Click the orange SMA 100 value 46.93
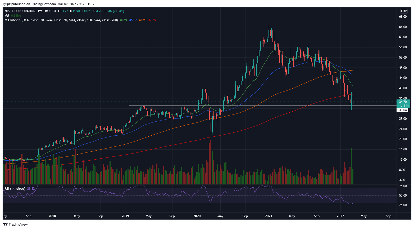Image resolution: width=414 pixels, height=229 pixels. (143, 20)
